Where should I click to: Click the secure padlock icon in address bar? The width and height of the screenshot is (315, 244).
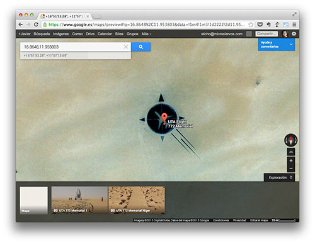coord(45,25)
